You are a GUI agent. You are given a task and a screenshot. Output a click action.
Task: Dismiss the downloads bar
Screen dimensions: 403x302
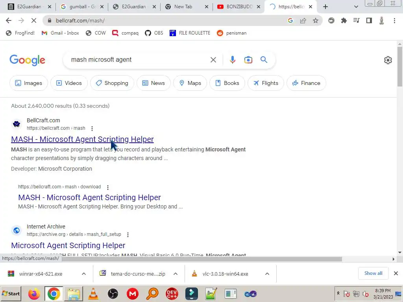coord(396,273)
